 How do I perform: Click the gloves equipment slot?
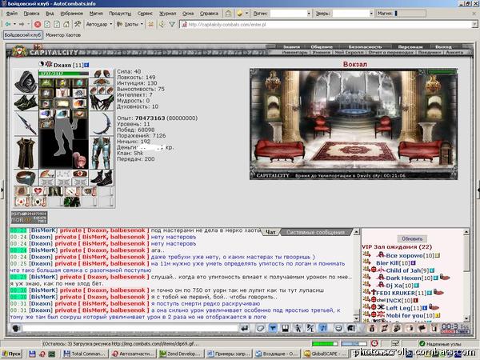[x=102, y=102]
